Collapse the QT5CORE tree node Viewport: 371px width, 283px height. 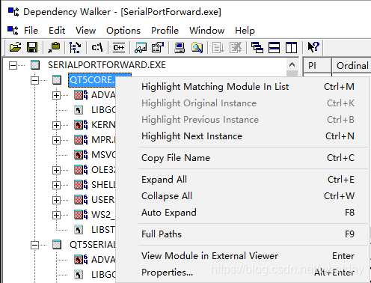[x=34, y=80]
